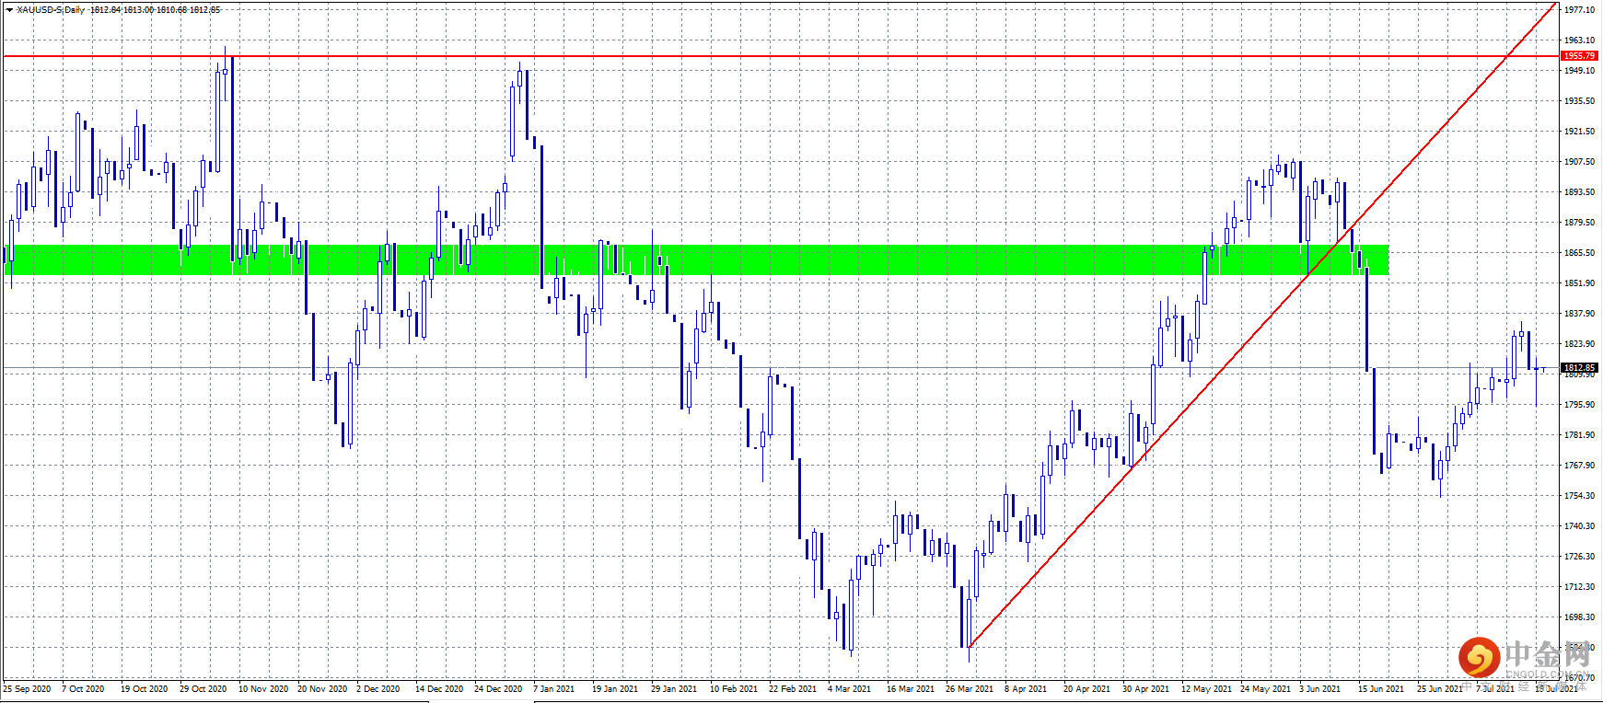The image size is (1603, 703).
Task: Click the 19 Jan 2021 date label
Action: pos(614,689)
